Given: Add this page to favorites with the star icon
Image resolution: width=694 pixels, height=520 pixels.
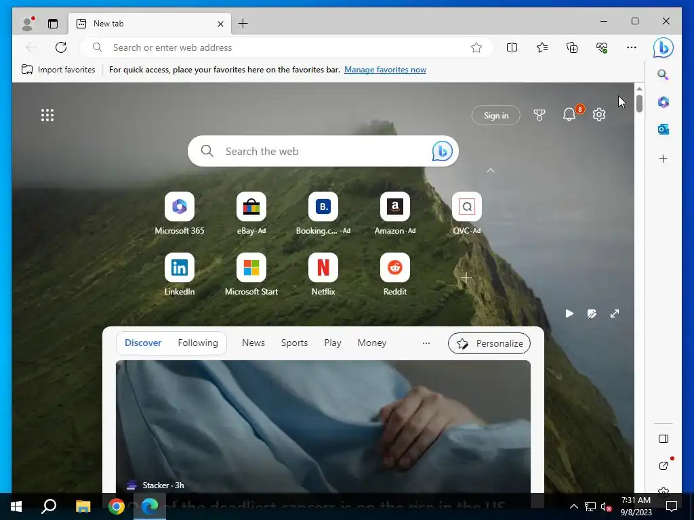Looking at the screenshot, I should point(476,47).
